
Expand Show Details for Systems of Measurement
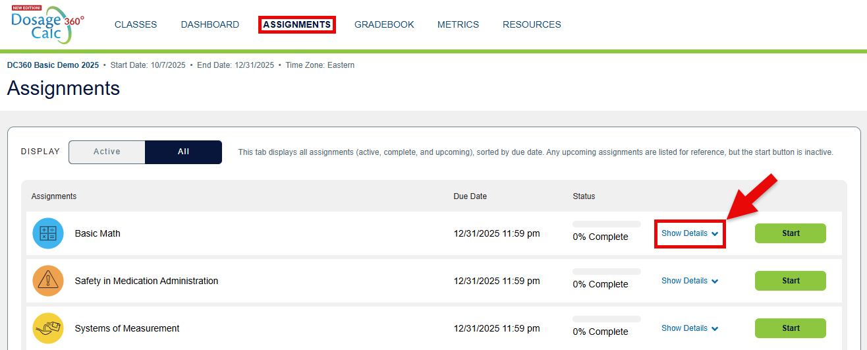point(689,328)
